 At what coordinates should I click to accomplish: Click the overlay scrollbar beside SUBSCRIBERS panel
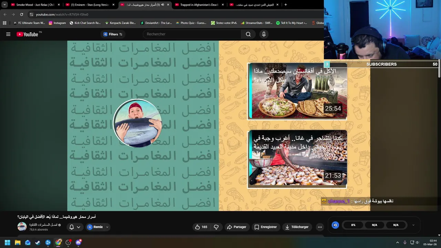click(439, 69)
